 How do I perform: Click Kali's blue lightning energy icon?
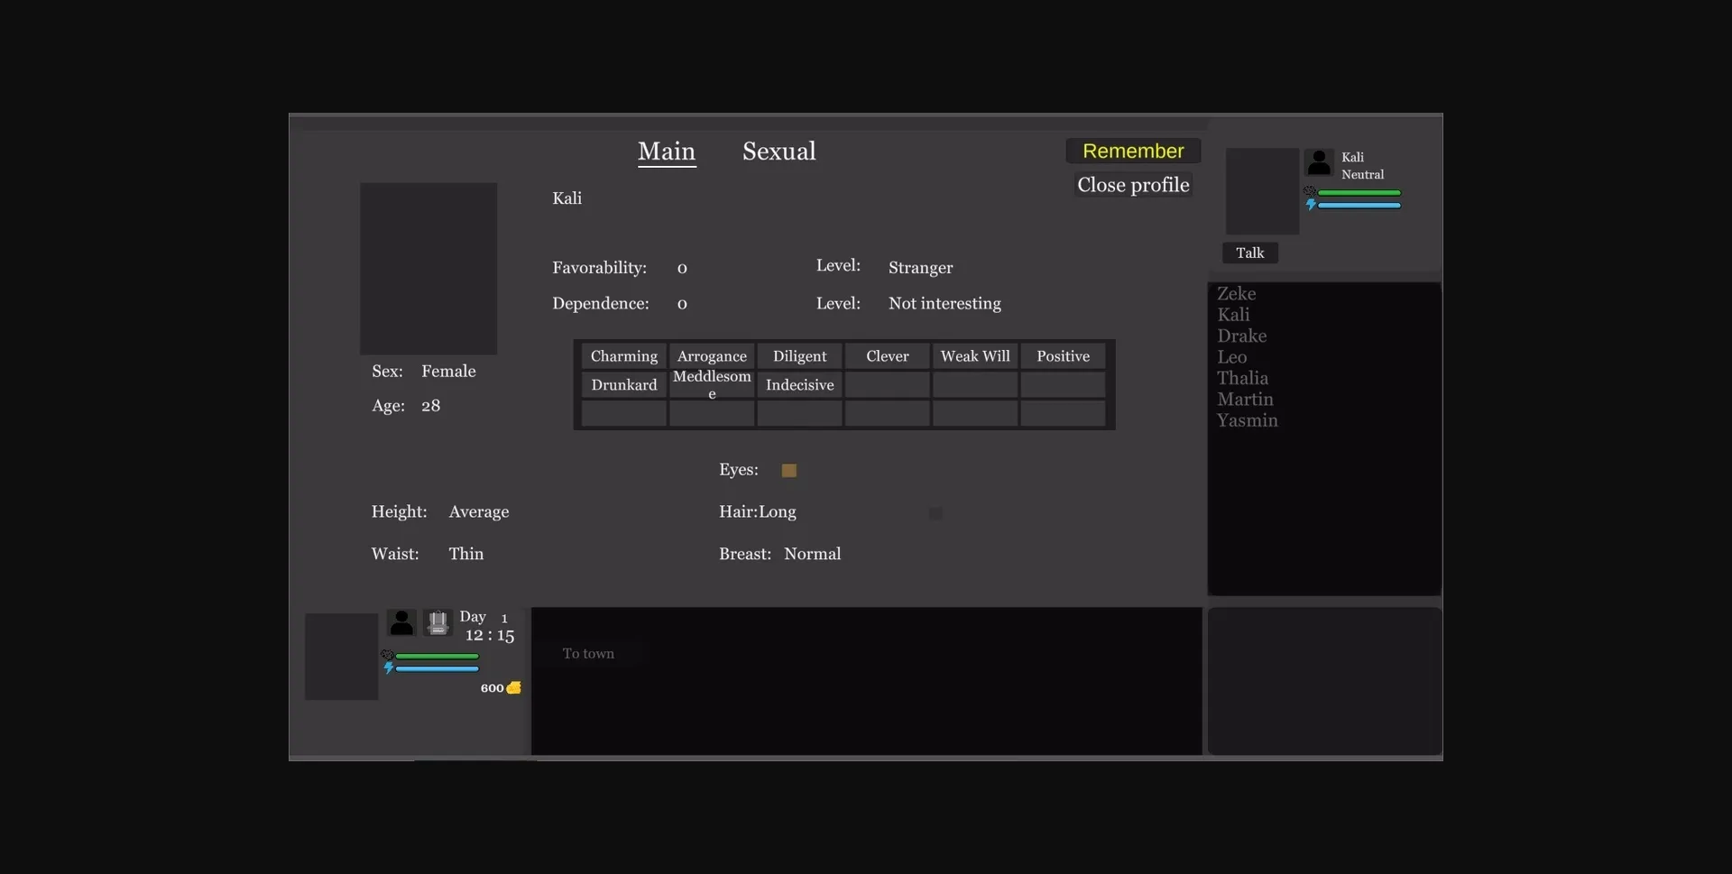pyautogui.click(x=1311, y=205)
